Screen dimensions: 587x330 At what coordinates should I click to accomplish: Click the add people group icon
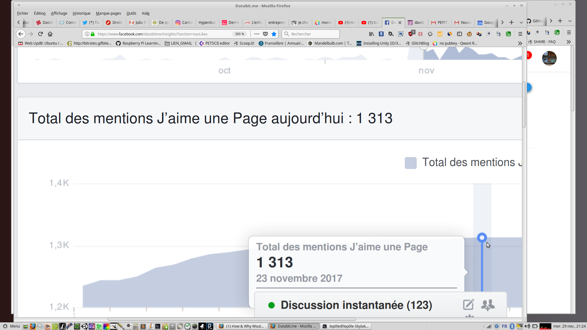point(488,305)
